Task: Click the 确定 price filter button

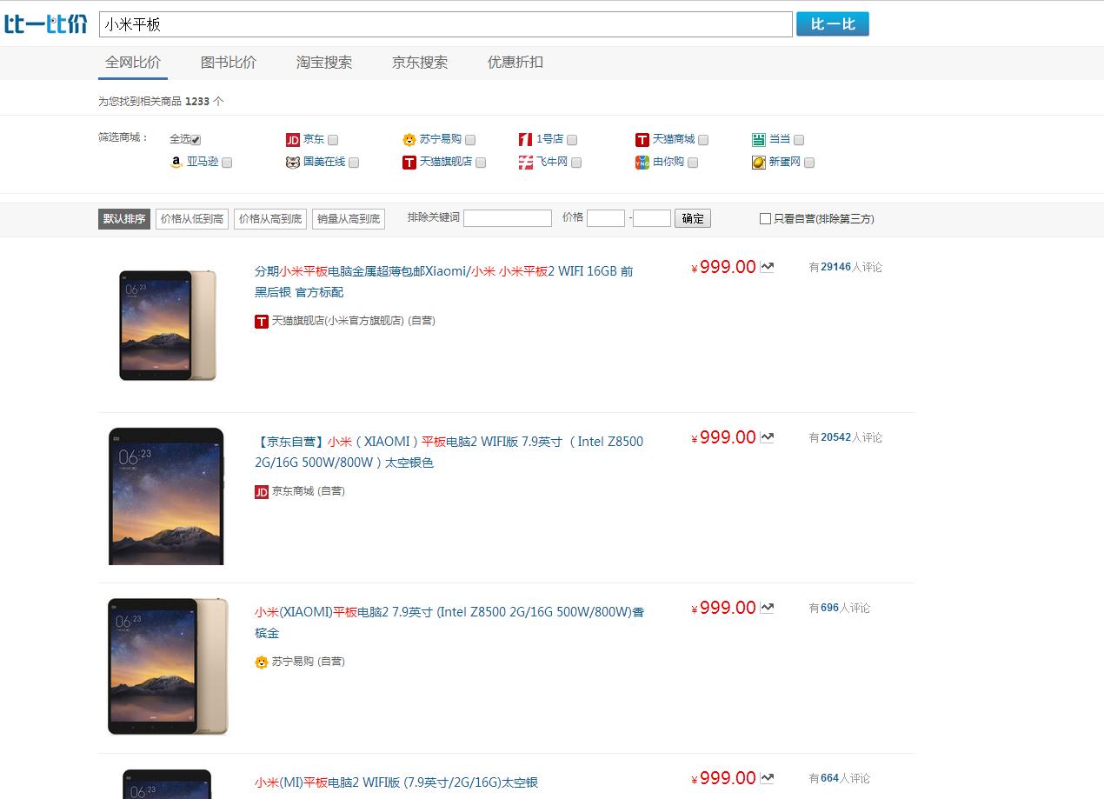Action: click(x=692, y=218)
